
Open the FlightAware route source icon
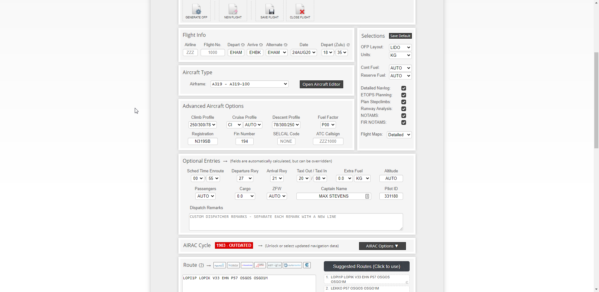pos(219,265)
